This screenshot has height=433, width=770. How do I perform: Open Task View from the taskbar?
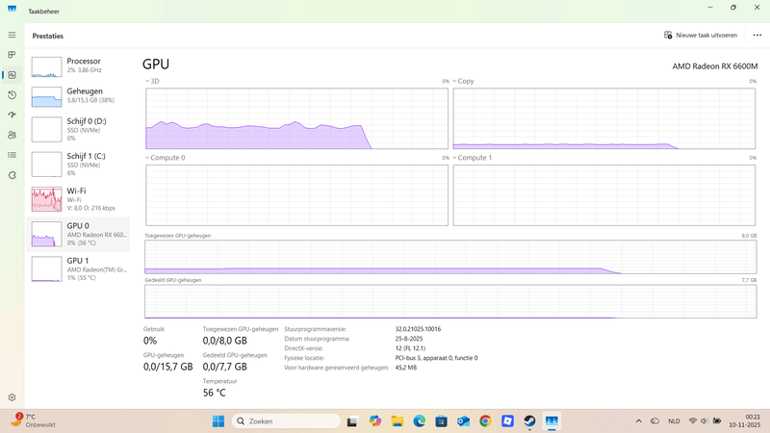point(351,421)
